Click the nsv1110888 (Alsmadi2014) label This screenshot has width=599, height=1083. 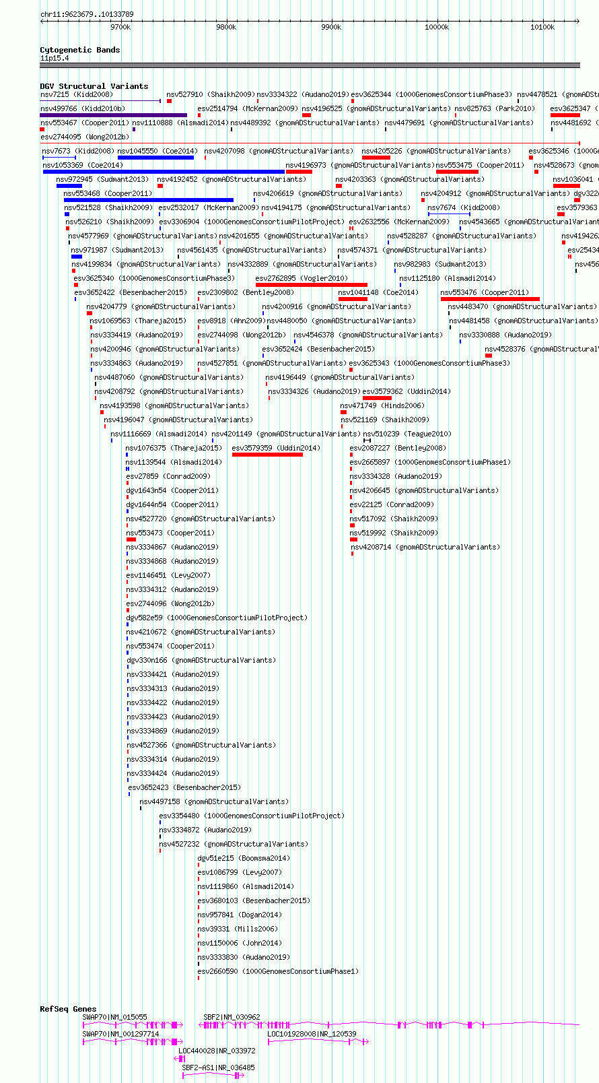tap(180, 123)
